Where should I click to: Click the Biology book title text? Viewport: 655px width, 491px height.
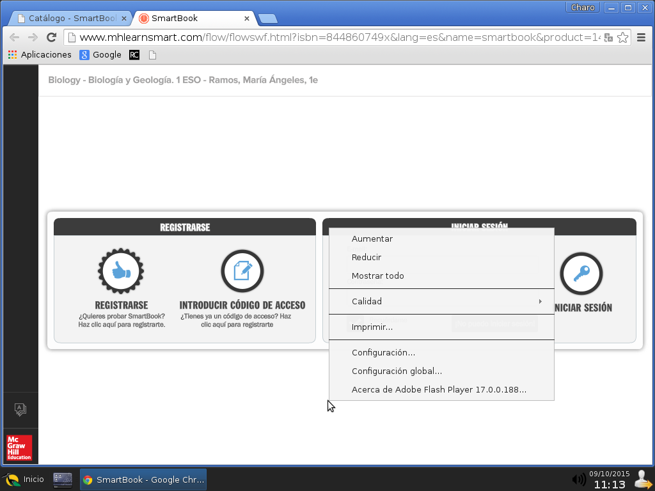(x=183, y=80)
